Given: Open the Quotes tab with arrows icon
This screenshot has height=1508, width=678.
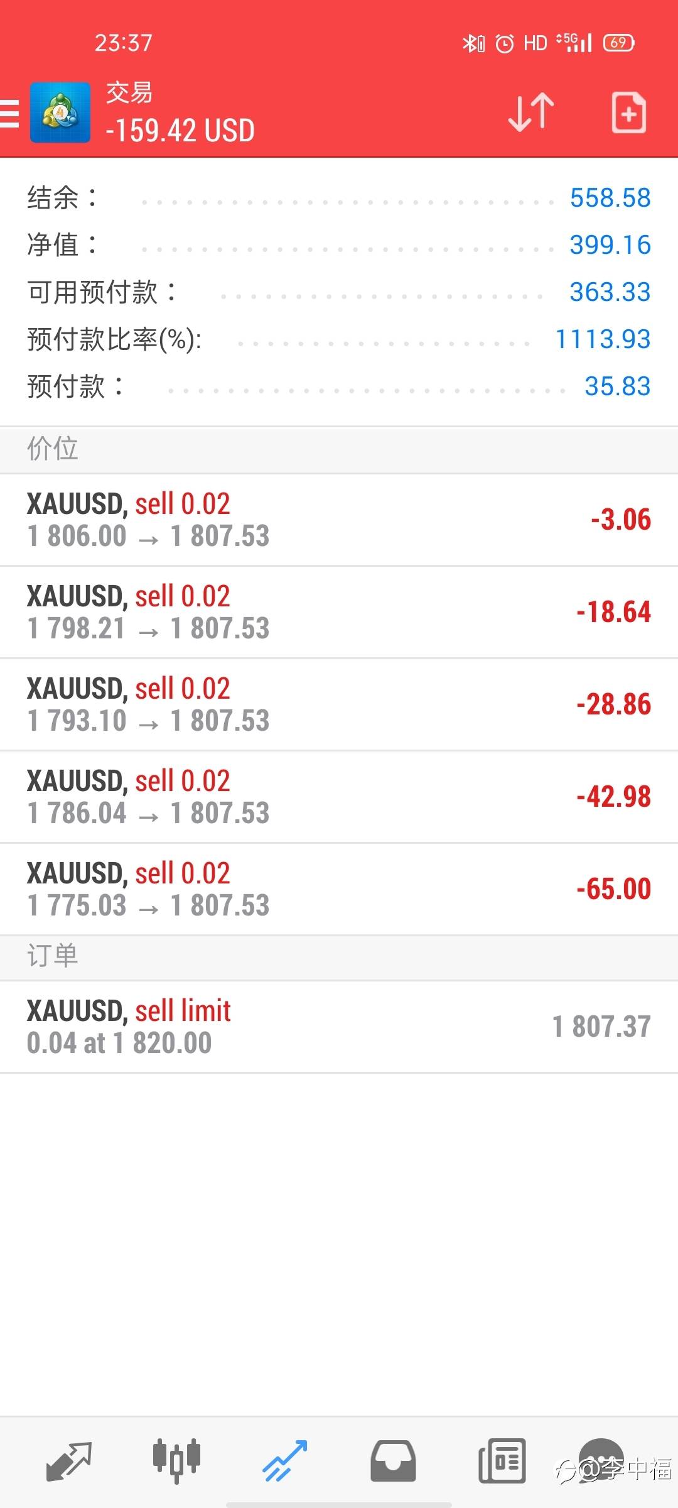Looking at the screenshot, I should 69,1460.
